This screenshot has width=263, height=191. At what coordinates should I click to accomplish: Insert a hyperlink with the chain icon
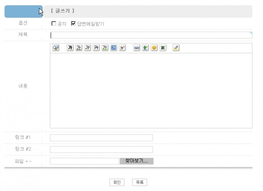(x=136, y=48)
